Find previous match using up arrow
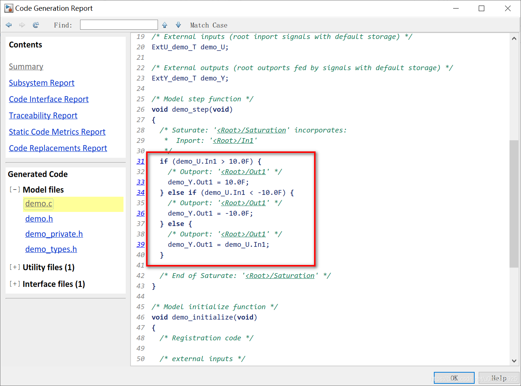Image resolution: width=521 pixels, height=386 pixels. [165, 25]
